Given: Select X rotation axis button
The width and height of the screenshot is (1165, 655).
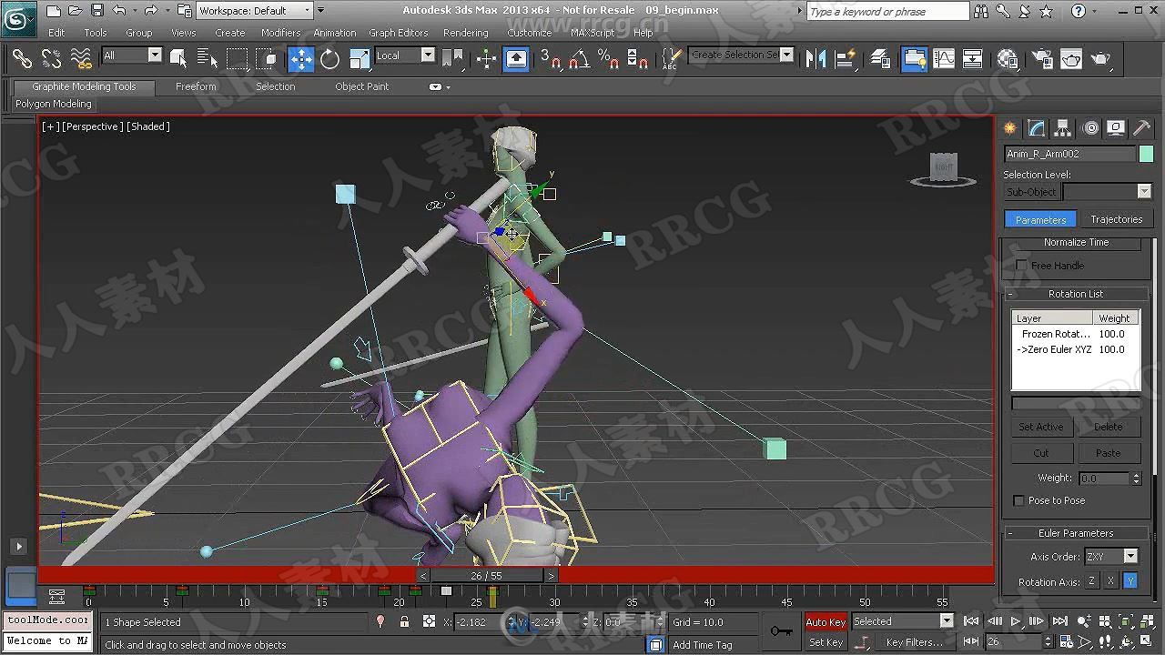Looking at the screenshot, I should pos(1110,581).
